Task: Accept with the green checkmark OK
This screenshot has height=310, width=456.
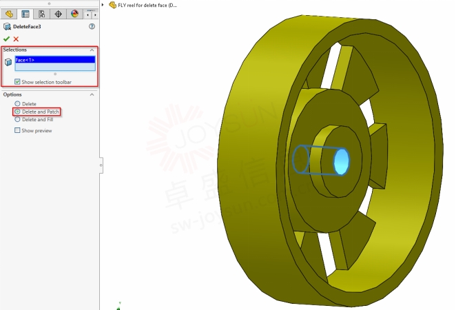Action: point(7,39)
